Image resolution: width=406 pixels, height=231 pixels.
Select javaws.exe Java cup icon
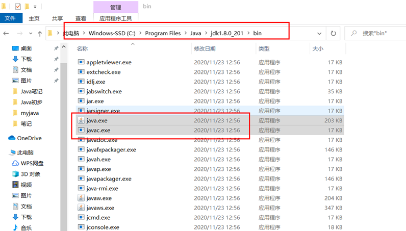(81, 208)
